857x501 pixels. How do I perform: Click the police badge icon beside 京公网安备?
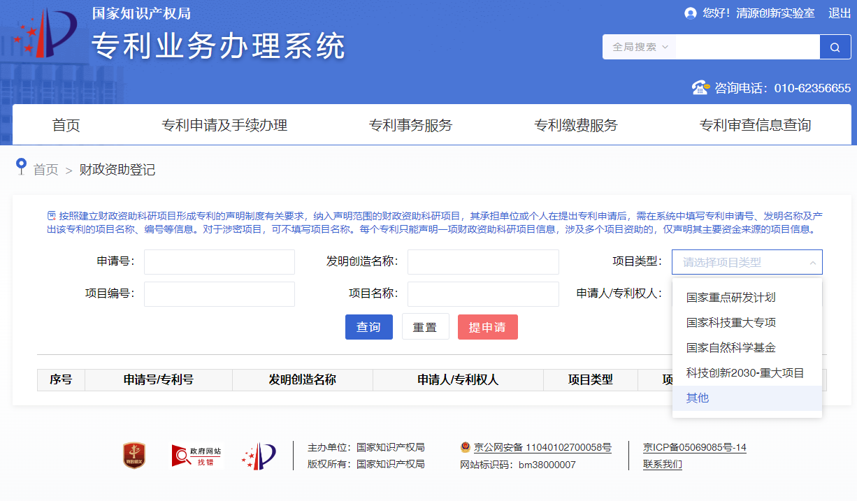[x=466, y=448]
